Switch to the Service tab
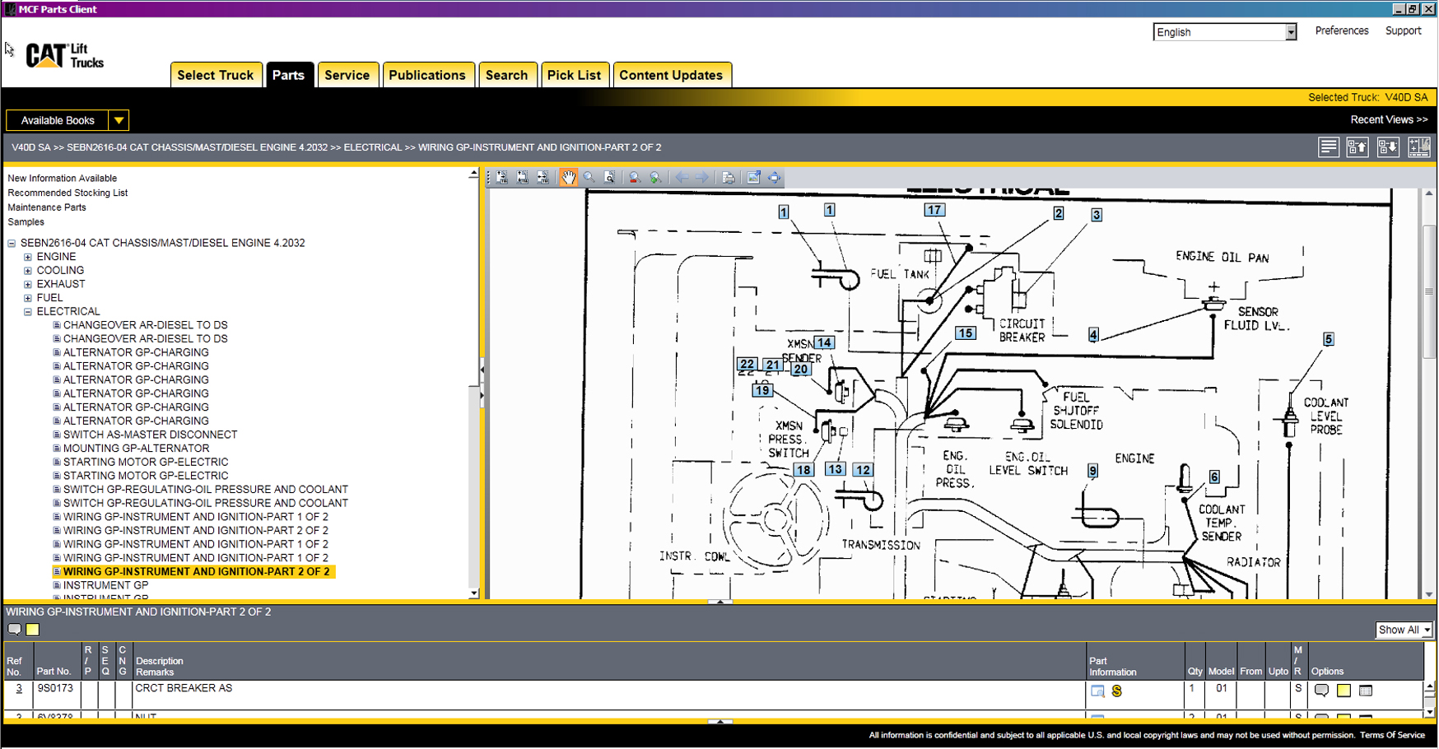 [347, 75]
